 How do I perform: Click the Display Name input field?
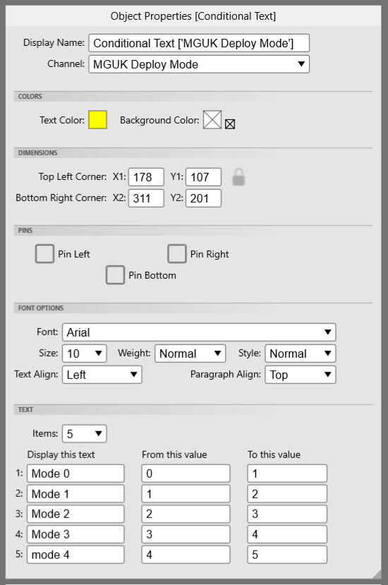pyautogui.click(x=199, y=43)
